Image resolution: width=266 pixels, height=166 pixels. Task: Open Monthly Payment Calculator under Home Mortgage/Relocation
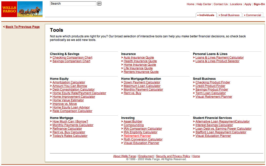point(143,90)
